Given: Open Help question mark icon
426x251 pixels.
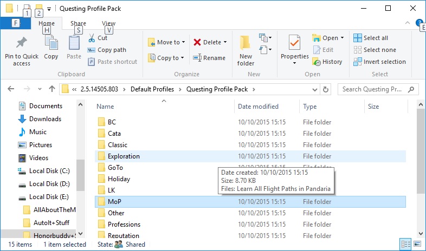Looking at the screenshot, I should pos(419,23).
